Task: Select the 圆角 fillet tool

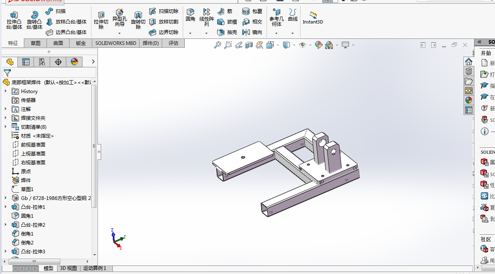Action: [190, 15]
